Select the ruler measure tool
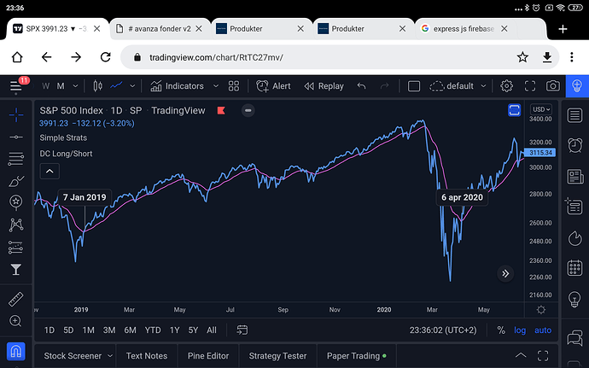Image resolution: width=589 pixels, height=368 pixels. tap(15, 299)
